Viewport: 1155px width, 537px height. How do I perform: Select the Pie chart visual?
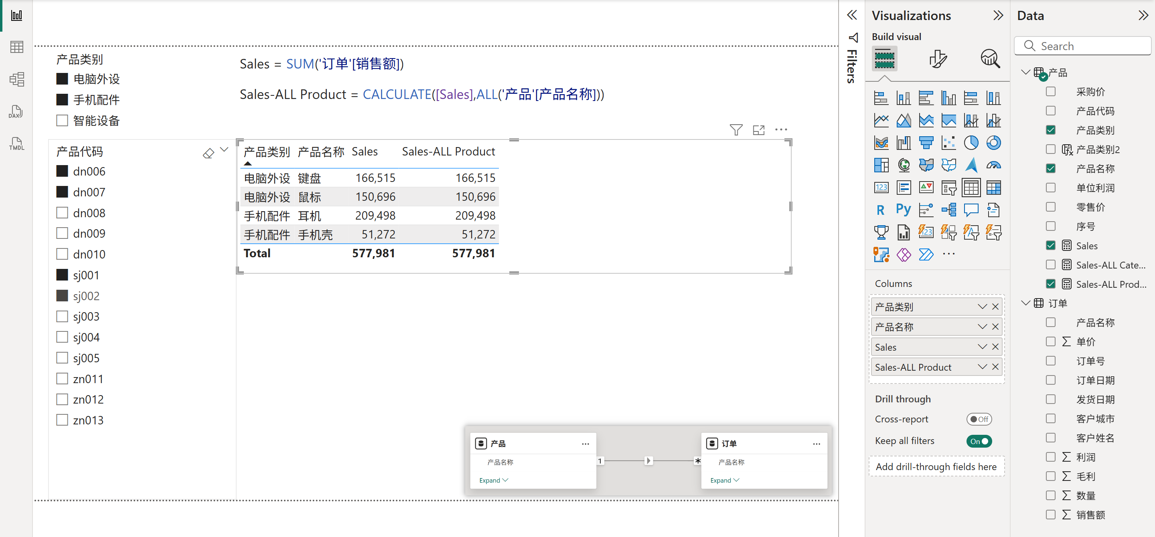coord(971,143)
